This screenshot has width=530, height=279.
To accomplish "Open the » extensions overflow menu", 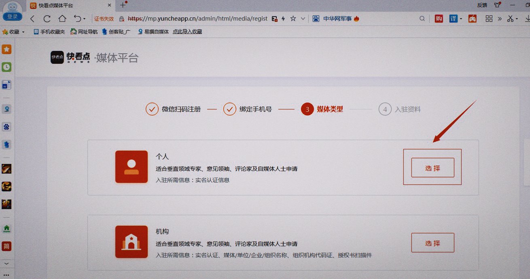I will 500,19.
